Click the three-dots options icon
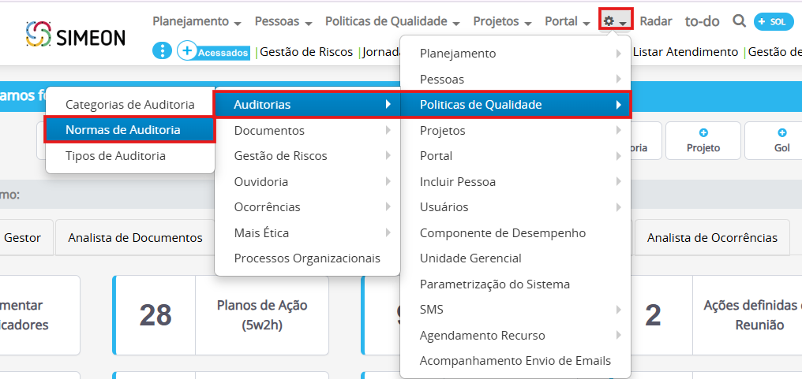 tap(161, 51)
